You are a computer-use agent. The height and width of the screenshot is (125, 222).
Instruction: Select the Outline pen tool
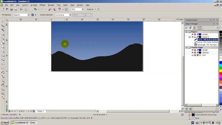coord(2,89)
